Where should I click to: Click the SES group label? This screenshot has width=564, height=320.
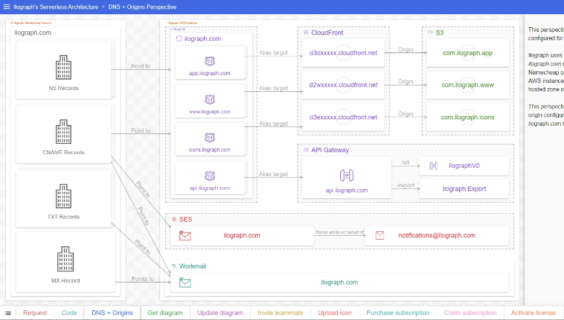tap(185, 220)
